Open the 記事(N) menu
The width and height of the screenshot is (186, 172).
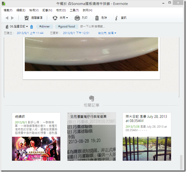point(47,10)
